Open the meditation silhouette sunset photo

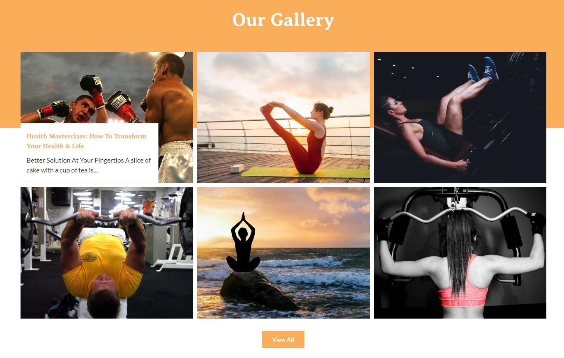(283, 253)
